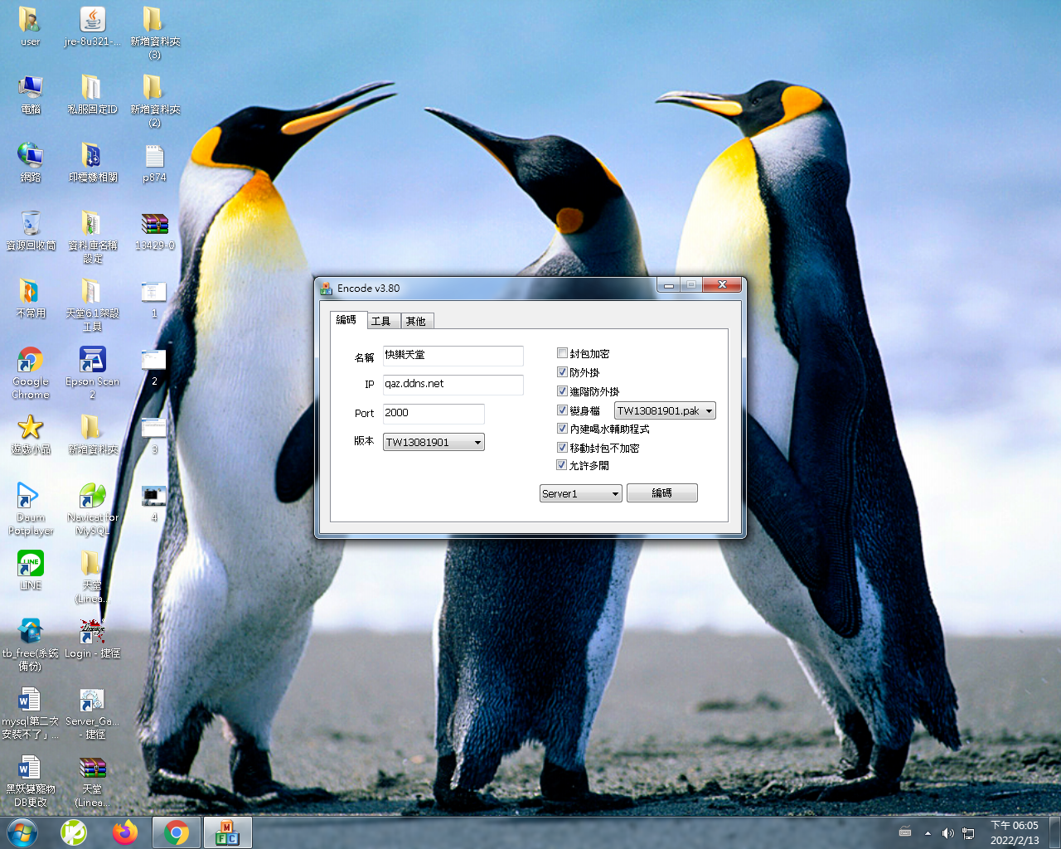Open the 新增資料夾 (2) folder icon
The width and height of the screenshot is (1061, 849).
pyautogui.click(x=155, y=100)
